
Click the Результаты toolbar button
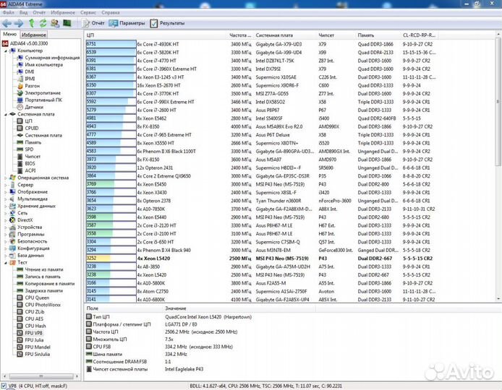[x=167, y=23]
